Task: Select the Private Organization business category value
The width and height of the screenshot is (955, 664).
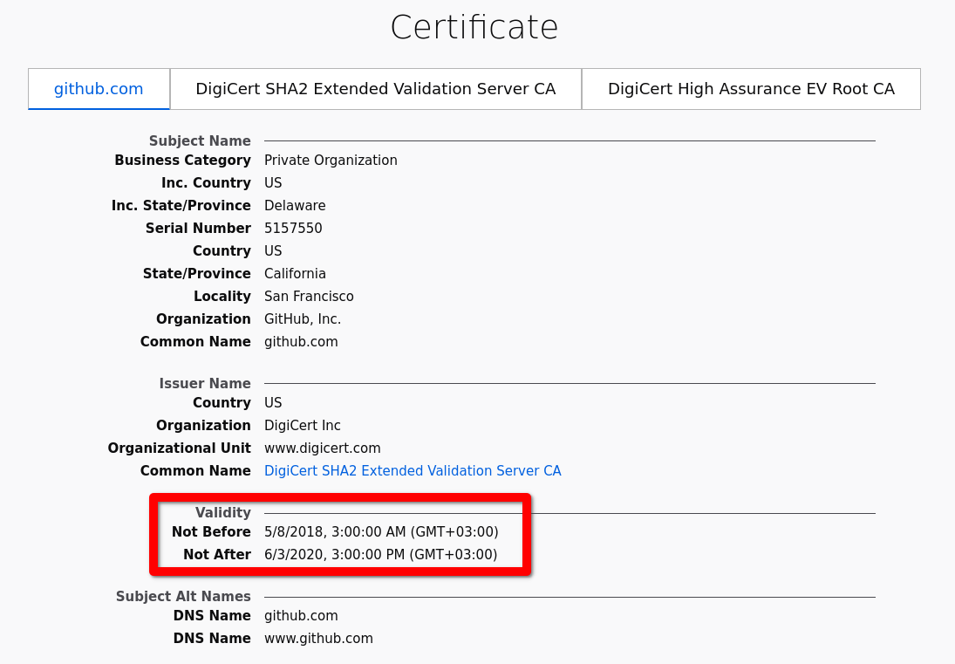Action: coord(331,161)
